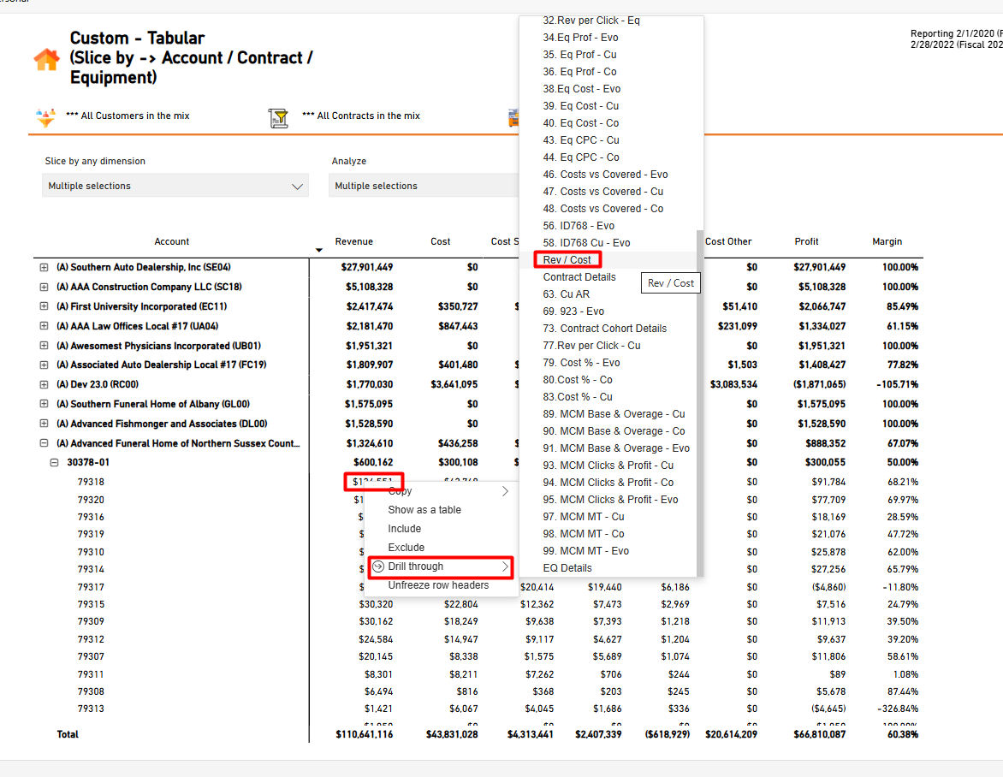Collapse contract 30378-01 row
Viewport: 1003px width, 777px height.
point(55,462)
